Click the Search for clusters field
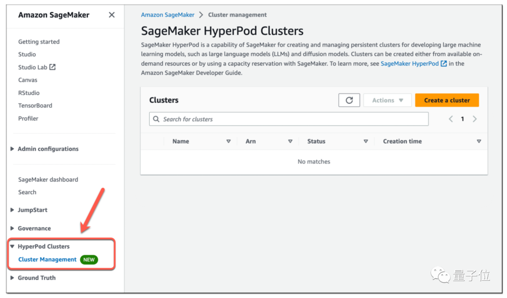 coord(289,119)
